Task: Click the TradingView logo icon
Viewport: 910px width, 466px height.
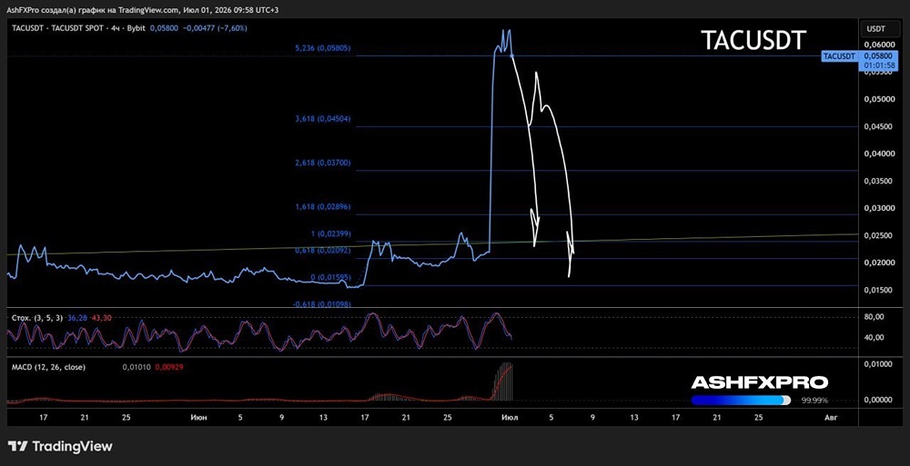Action: (x=17, y=446)
